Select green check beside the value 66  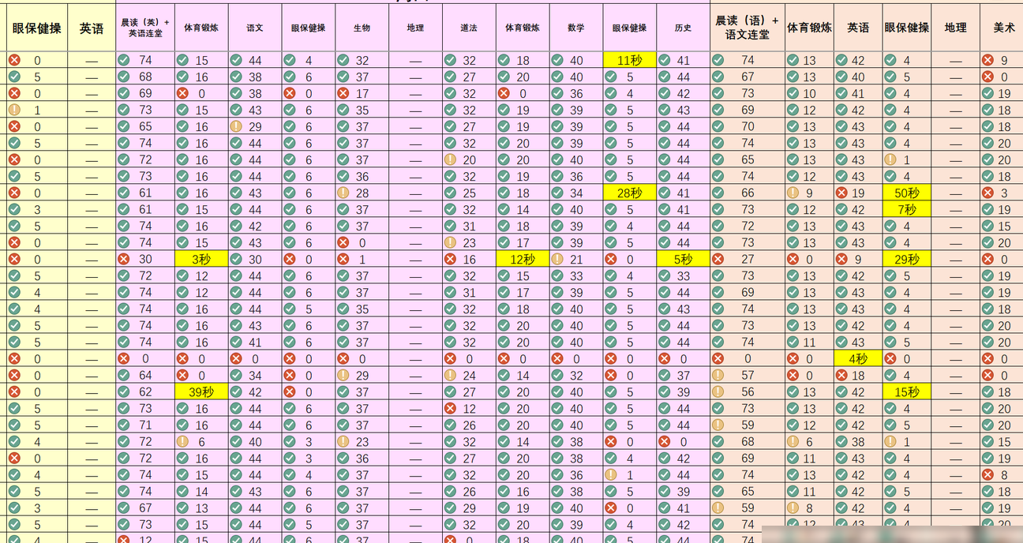[x=718, y=193]
